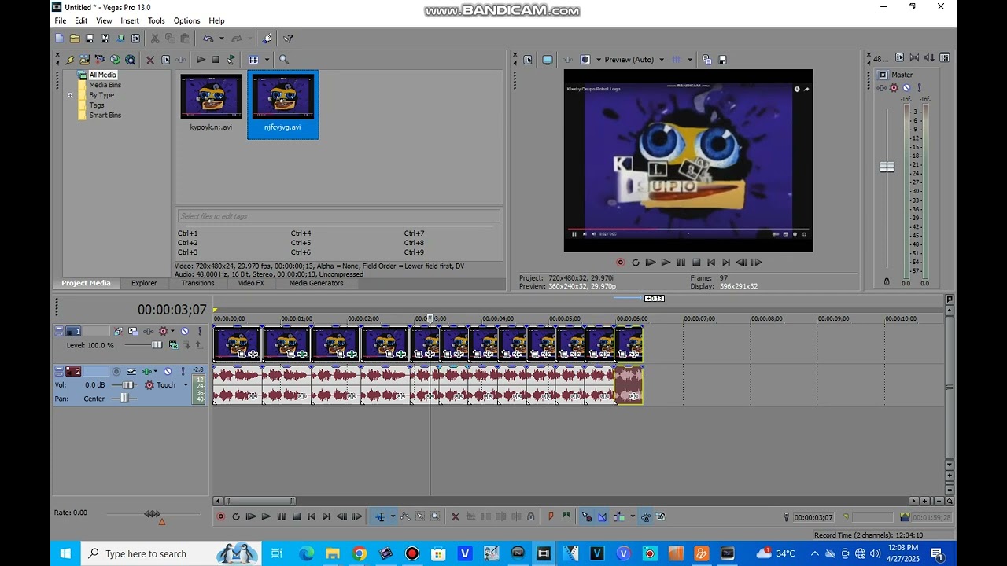Open media properties icon in Project Media toolbar
Viewport: 1007px width, 566px height.
(x=165, y=60)
